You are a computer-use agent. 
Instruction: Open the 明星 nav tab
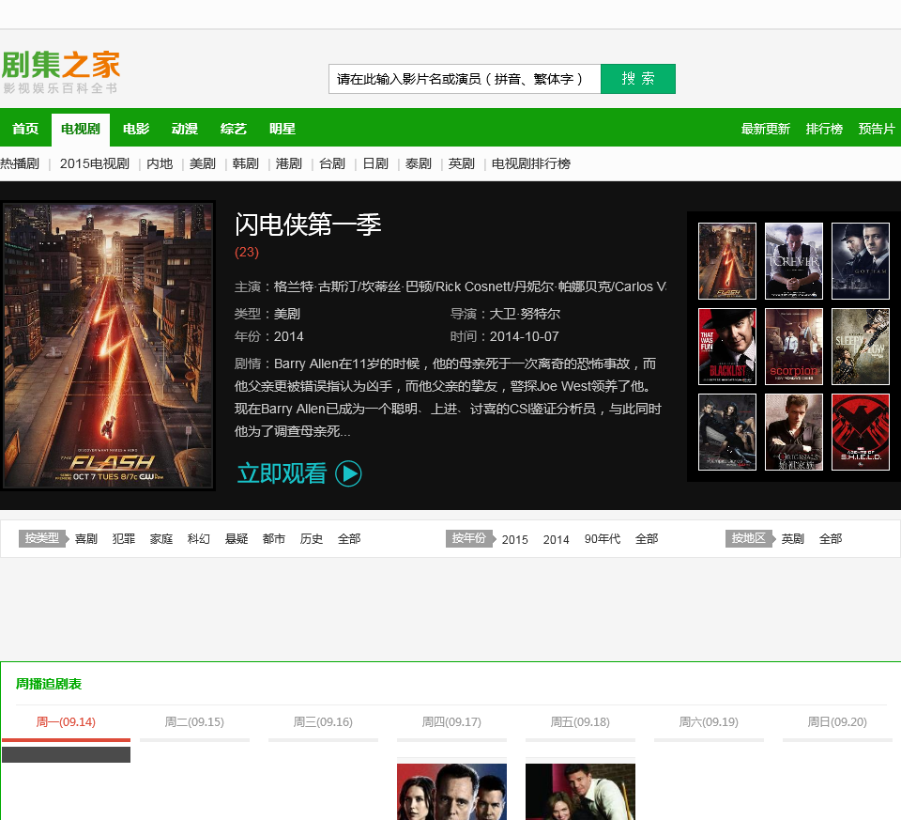tap(283, 129)
